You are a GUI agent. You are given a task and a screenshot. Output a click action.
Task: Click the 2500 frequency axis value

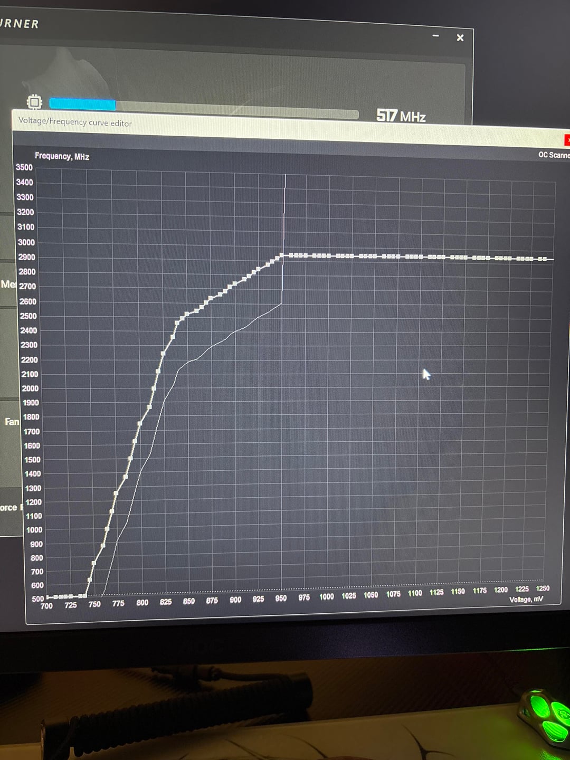(28, 316)
